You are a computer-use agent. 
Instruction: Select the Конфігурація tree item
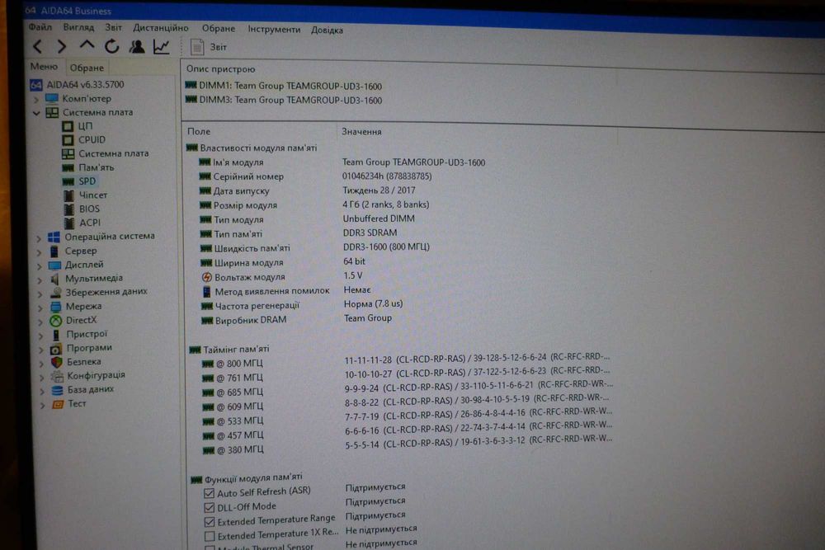pos(88,375)
